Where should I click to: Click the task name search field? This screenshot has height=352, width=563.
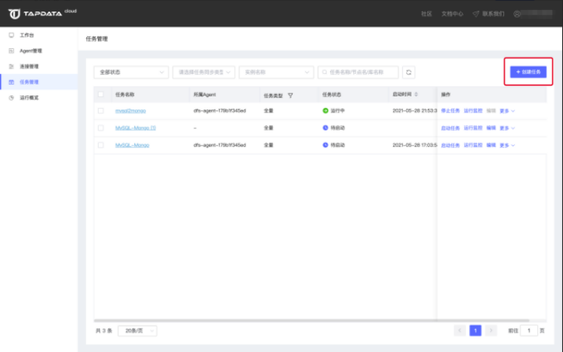(358, 72)
